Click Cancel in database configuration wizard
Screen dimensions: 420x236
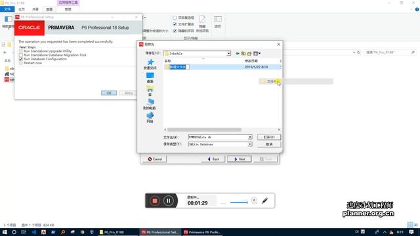(x=155, y=159)
